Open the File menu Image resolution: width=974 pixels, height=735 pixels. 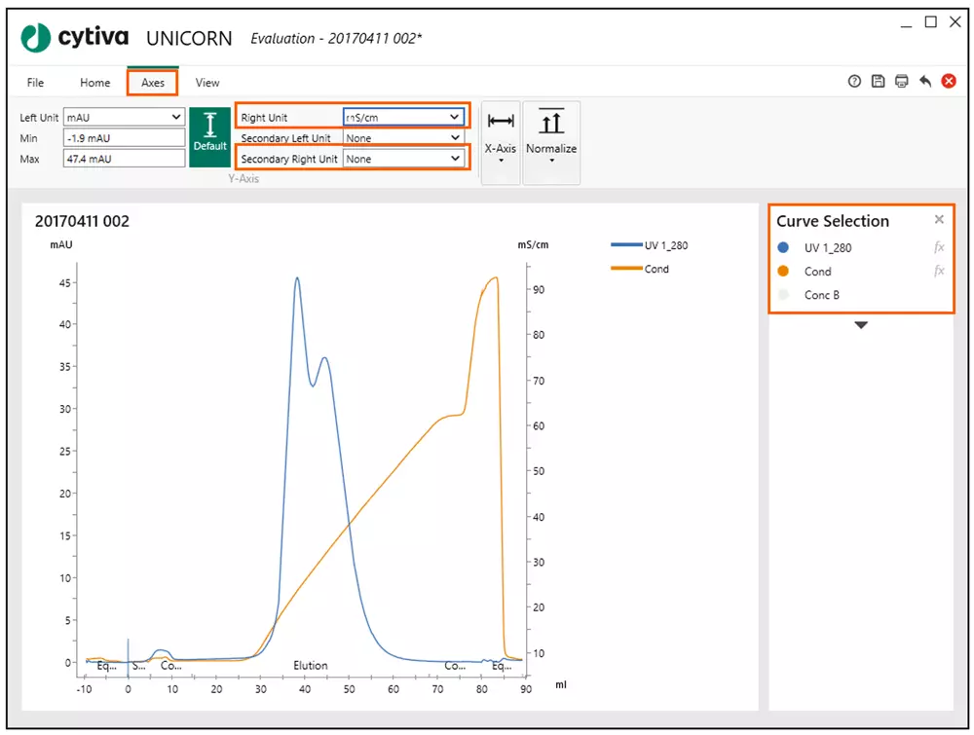(x=35, y=83)
